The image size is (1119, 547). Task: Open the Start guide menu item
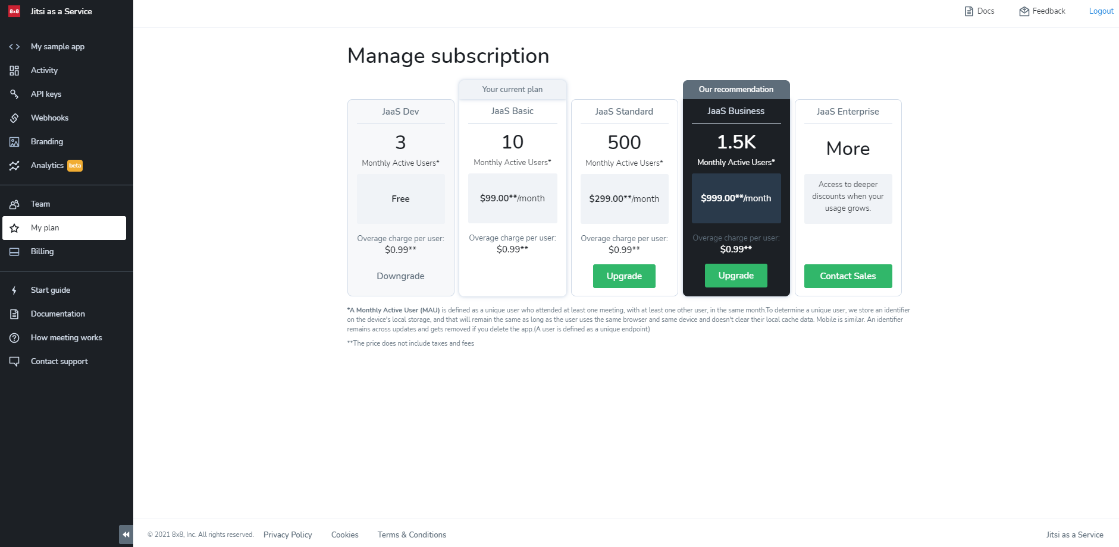(51, 290)
